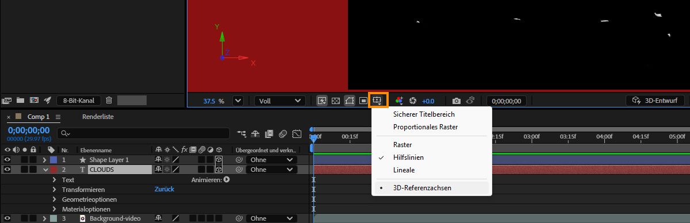Uncheck Hilfslinien in the menu
Viewport: 690px width, 223px height.
tap(432, 157)
